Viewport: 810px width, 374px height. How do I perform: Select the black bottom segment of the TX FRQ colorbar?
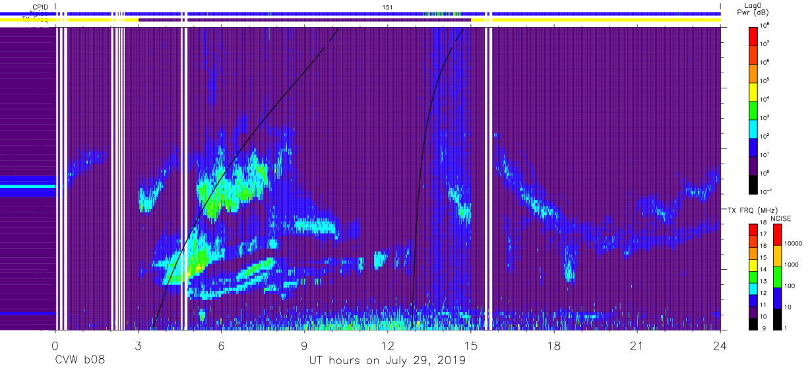point(753,323)
